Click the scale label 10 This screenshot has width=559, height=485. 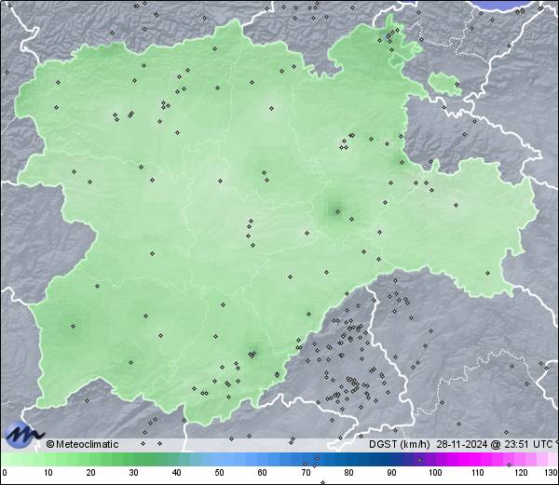pyautogui.click(x=48, y=473)
